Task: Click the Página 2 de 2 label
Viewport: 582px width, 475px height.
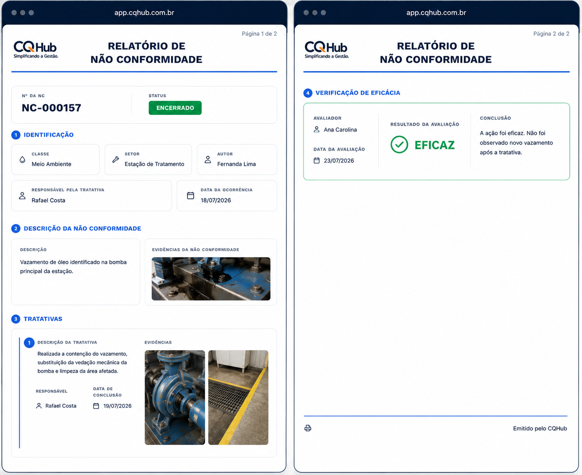Action: (x=551, y=34)
